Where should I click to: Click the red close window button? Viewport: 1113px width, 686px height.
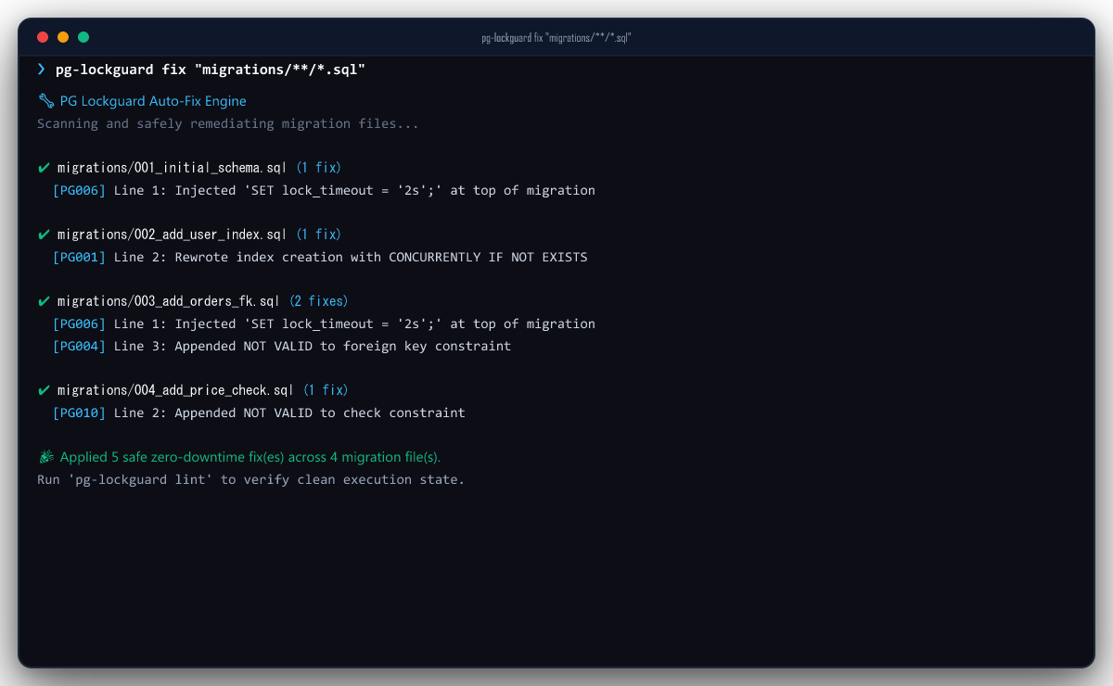pos(43,37)
